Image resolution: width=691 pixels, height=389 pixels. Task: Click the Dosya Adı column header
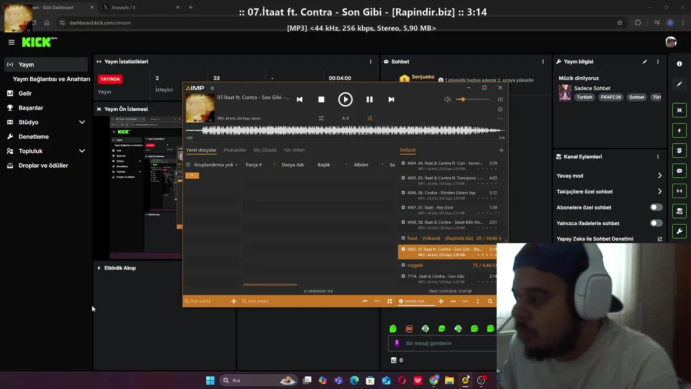pyautogui.click(x=293, y=165)
